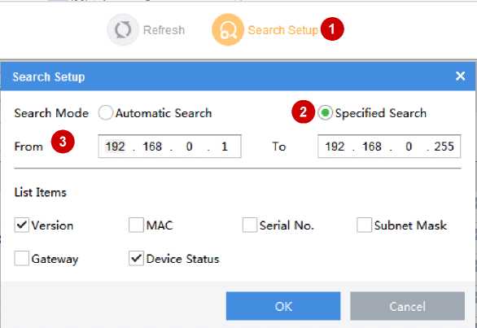Close the Search Setup dialog
This screenshot has width=477, height=328.
click(x=460, y=76)
